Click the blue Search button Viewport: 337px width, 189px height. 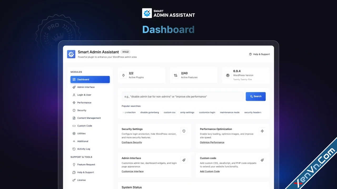tap(256, 96)
